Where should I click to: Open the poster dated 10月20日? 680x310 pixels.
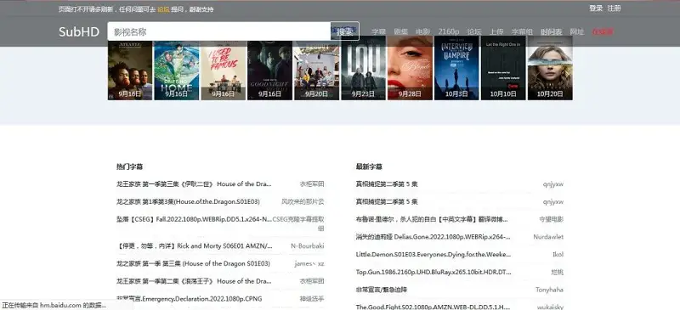click(x=550, y=68)
